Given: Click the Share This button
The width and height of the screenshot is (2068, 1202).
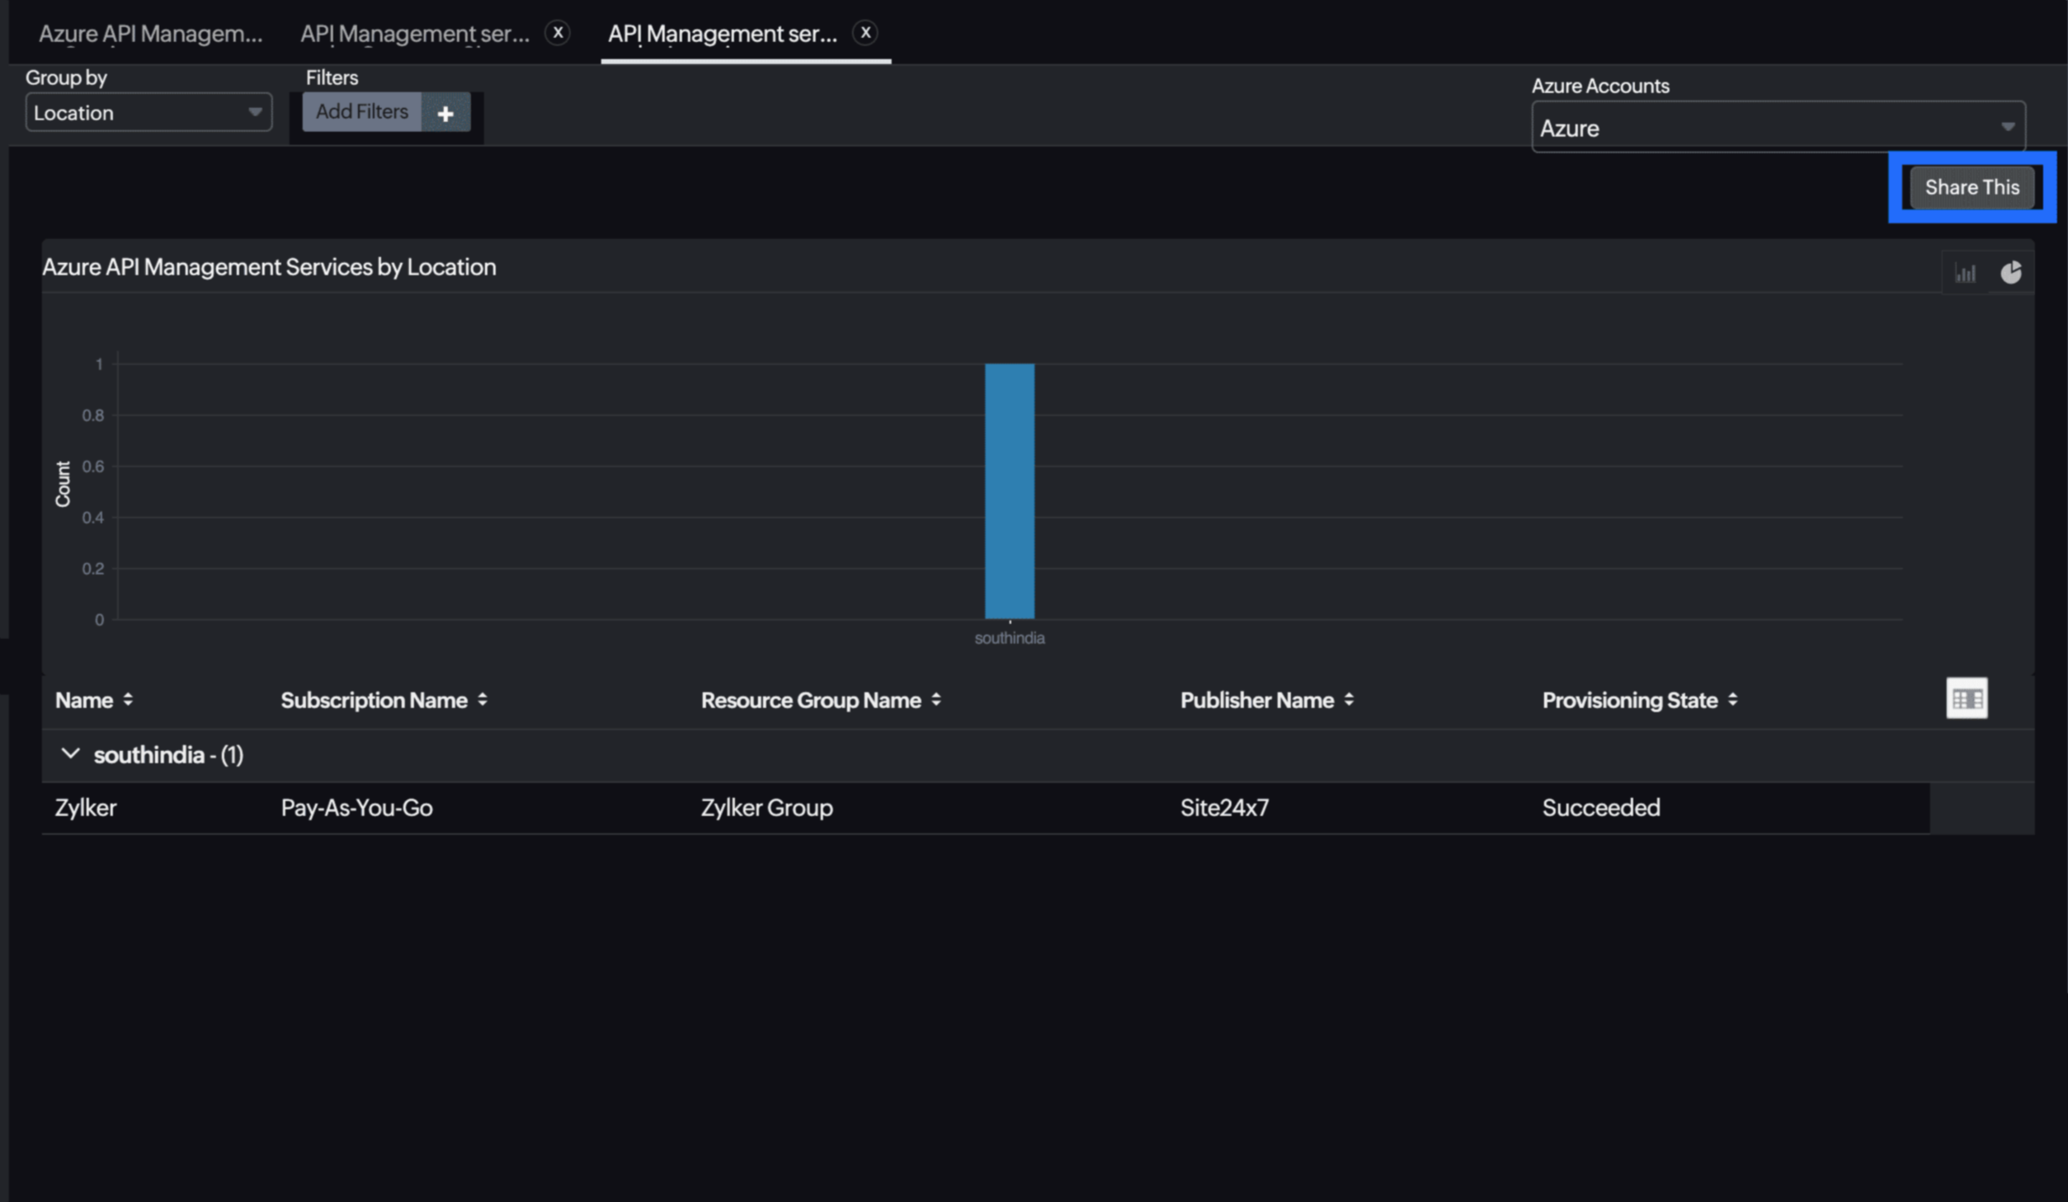Looking at the screenshot, I should tap(1971, 187).
